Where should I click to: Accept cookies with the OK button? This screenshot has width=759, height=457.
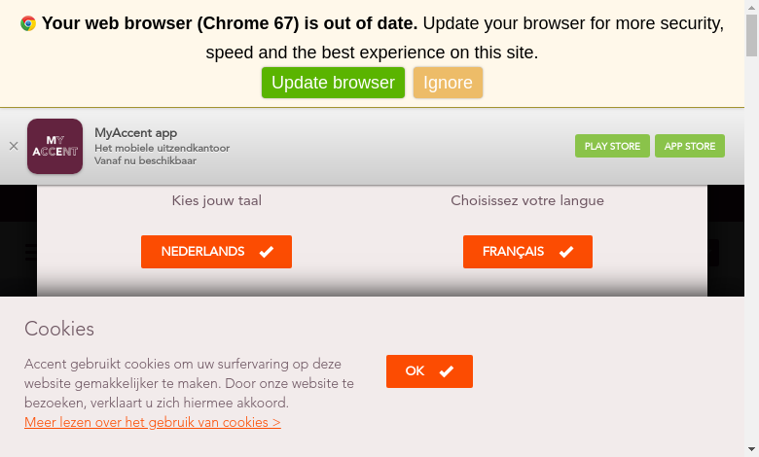(x=429, y=371)
